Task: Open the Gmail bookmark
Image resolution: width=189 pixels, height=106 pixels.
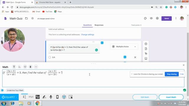Action: (x=36, y=11)
